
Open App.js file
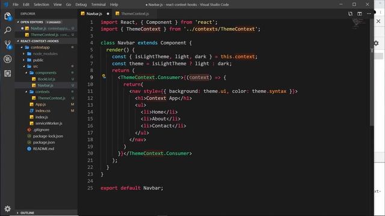46,104
